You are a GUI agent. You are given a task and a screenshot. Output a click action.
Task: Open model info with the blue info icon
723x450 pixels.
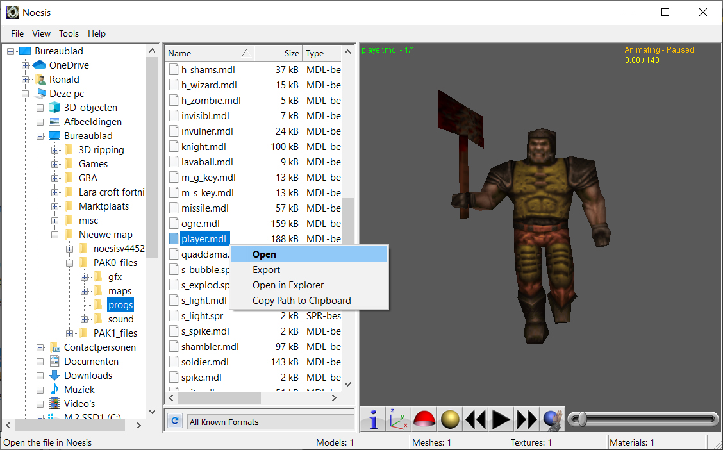(x=372, y=419)
